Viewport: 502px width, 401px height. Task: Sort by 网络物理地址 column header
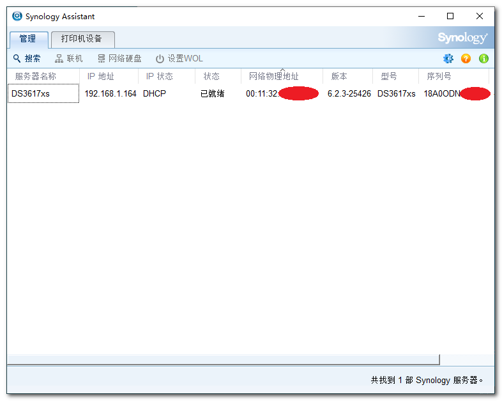pyautogui.click(x=282, y=76)
